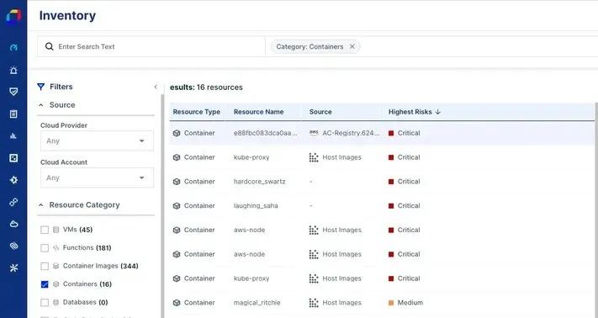The width and height of the screenshot is (598, 318).
Task: Click the Host Images text in magical_ritchie row
Action: [341, 303]
